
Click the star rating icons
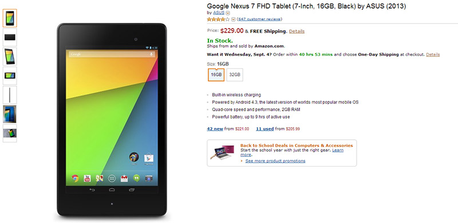218,19
